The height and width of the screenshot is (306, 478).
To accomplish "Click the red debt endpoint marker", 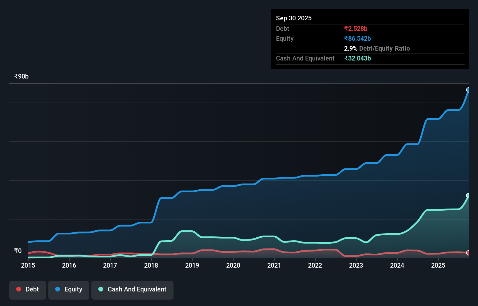I will pyautogui.click(x=468, y=253).
